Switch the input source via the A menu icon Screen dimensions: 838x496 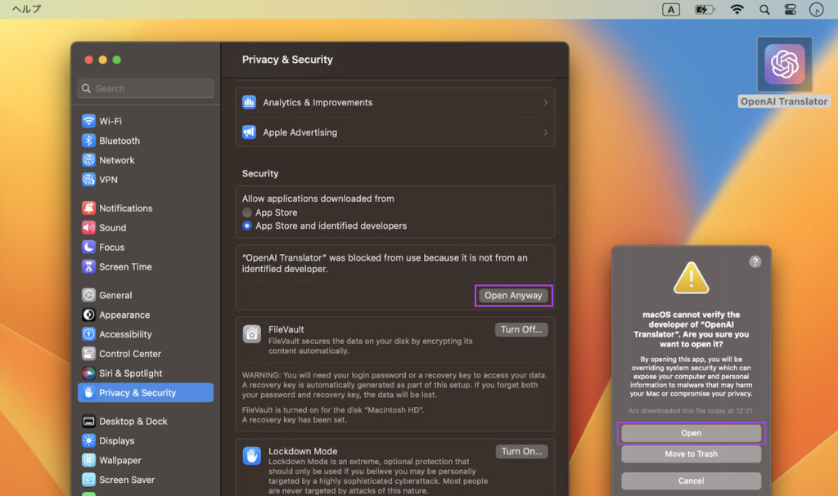(670, 9)
